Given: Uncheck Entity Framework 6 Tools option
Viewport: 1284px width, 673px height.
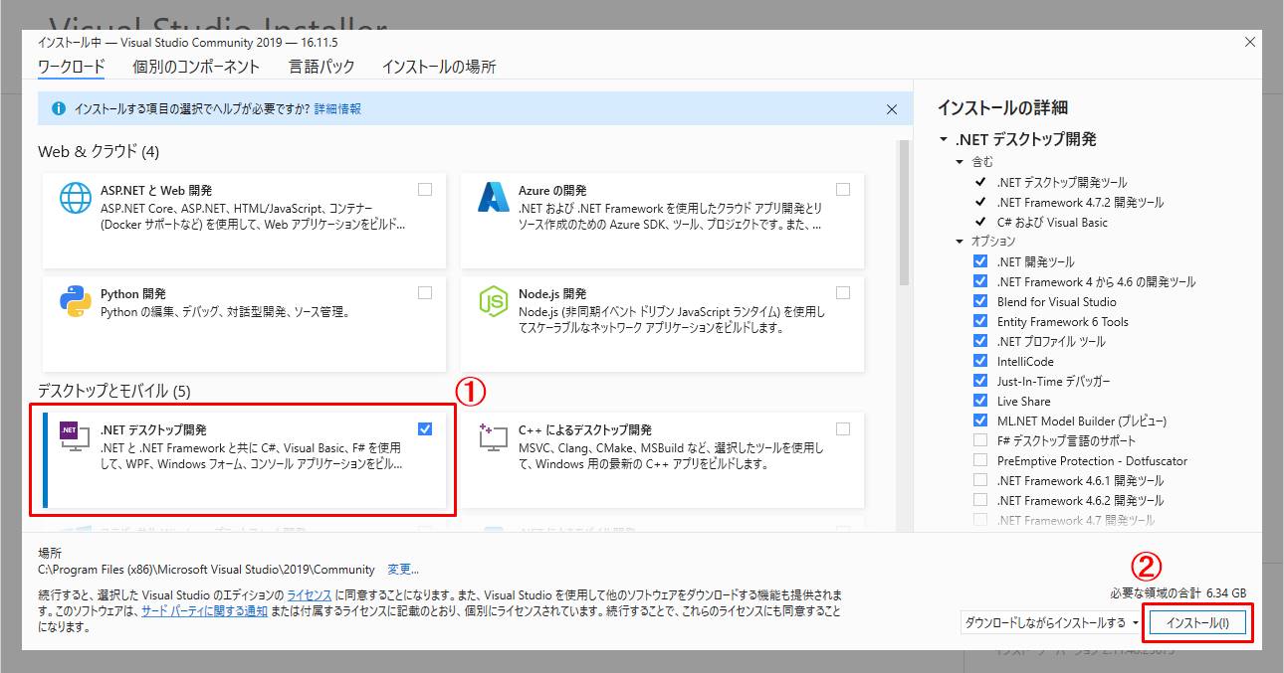Looking at the screenshot, I should [980, 321].
